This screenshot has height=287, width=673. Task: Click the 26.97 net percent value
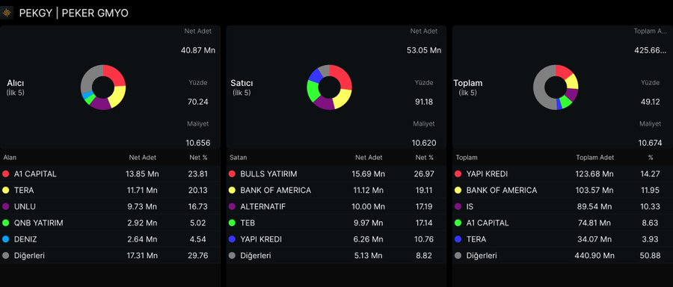point(425,174)
